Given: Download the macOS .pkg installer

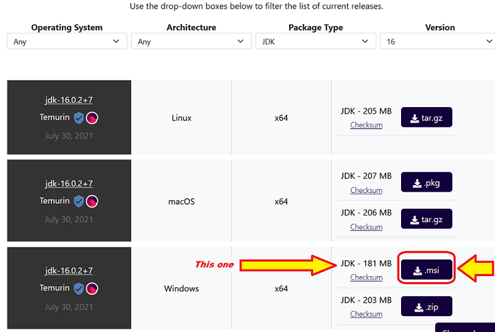Looking at the screenshot, I should (426, 182).
